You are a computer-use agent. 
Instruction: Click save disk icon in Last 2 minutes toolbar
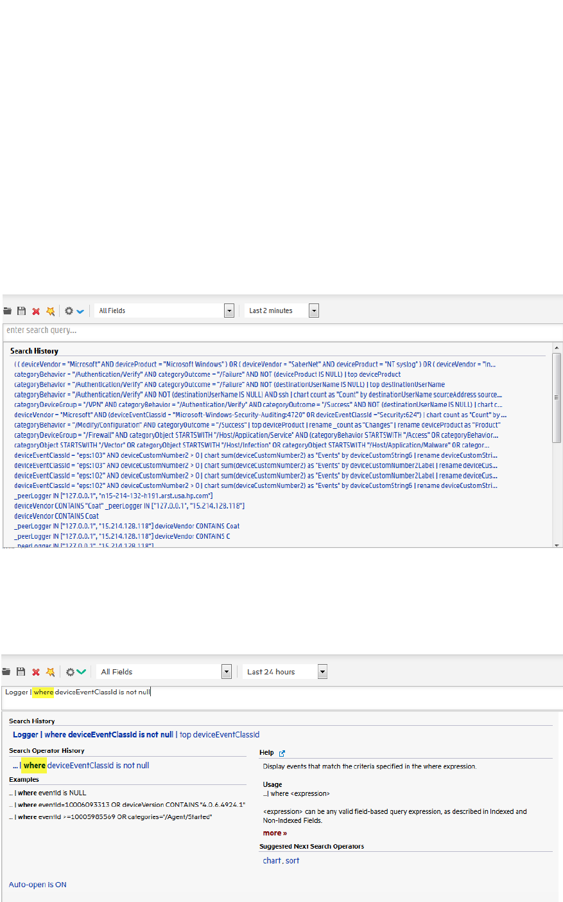click(x=21, y=311)
